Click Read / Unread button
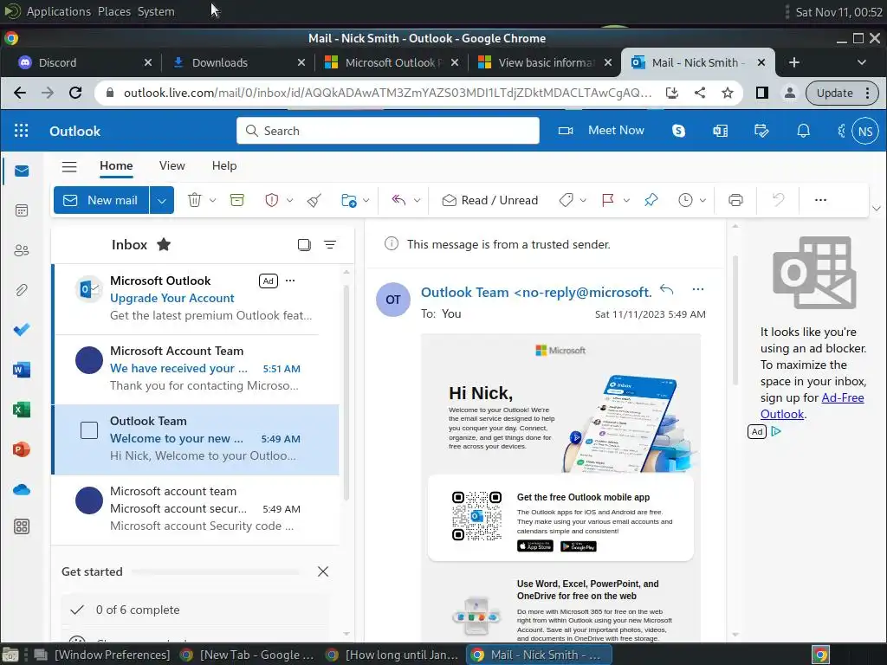887x665 pixels. point(490,200)
